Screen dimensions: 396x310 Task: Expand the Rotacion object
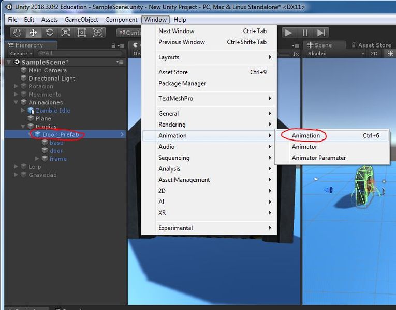pos(16,86)
